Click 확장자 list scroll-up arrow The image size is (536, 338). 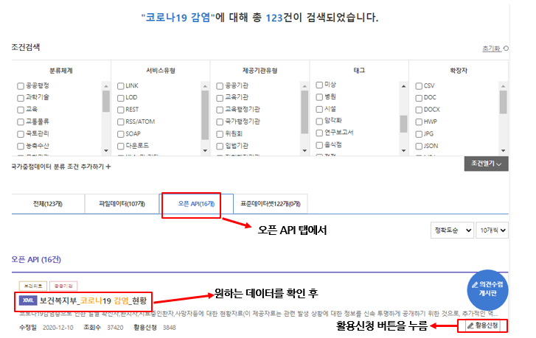click(x=503, y=86)
